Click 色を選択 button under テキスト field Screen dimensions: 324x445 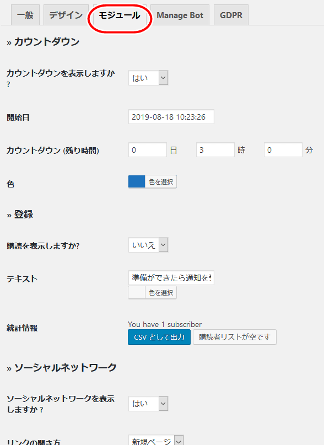click(x=161, y=292)
